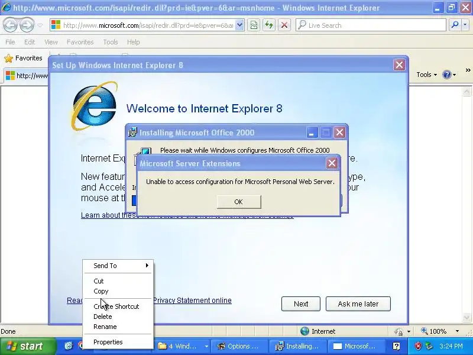
Task: Switch to the Microsof... taskbar button
Action: [355, 346]
